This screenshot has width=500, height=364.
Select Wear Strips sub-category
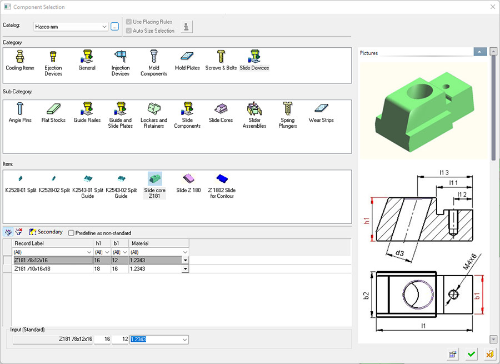321,113
